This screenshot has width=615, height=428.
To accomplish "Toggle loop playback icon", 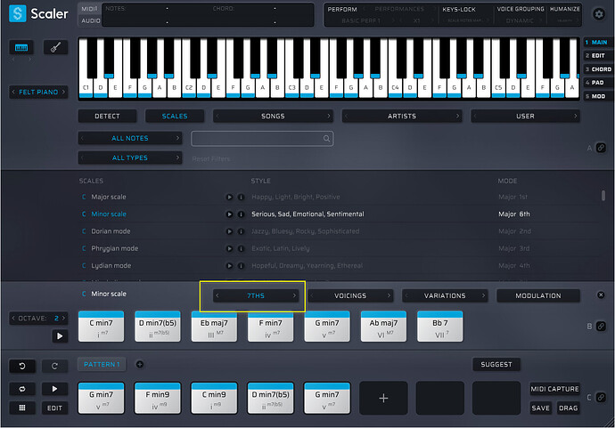I will click(x=22, y=389).
